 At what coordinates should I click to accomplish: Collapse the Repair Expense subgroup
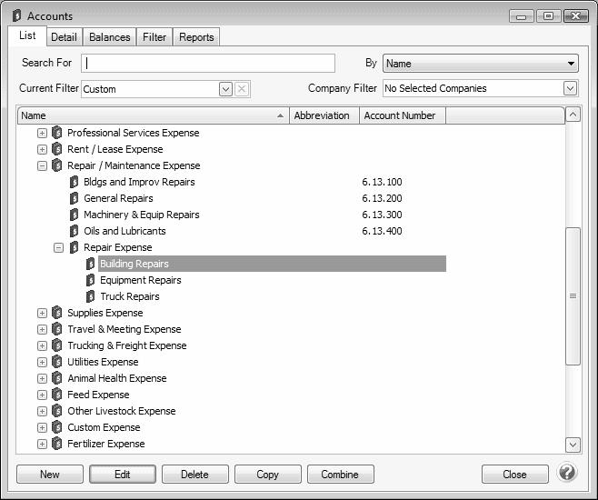tap(58, 247)
